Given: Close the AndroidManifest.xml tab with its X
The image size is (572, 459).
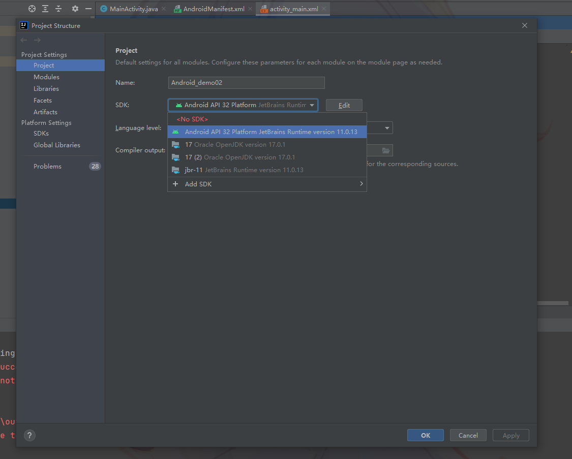Looking at the screenshot, I should coord(250,9).
